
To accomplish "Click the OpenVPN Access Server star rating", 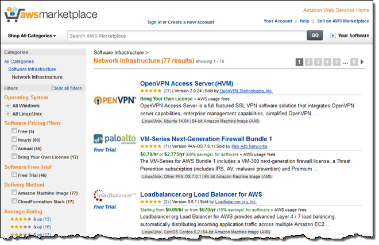I will [x=152, y=91].
